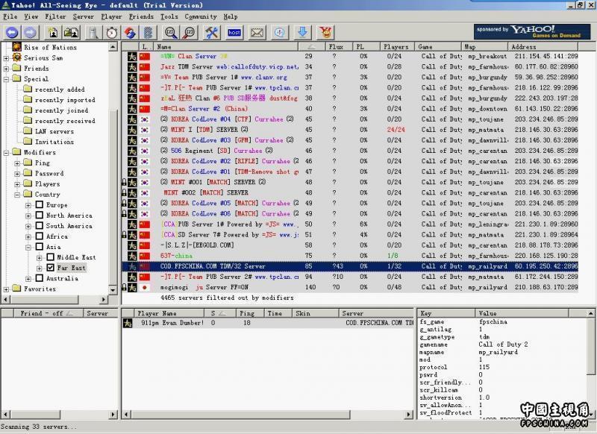Viewport: 597px width, 434px height.
Task: Click the speech bubble chat icon
Action: (x=280, y=33)
